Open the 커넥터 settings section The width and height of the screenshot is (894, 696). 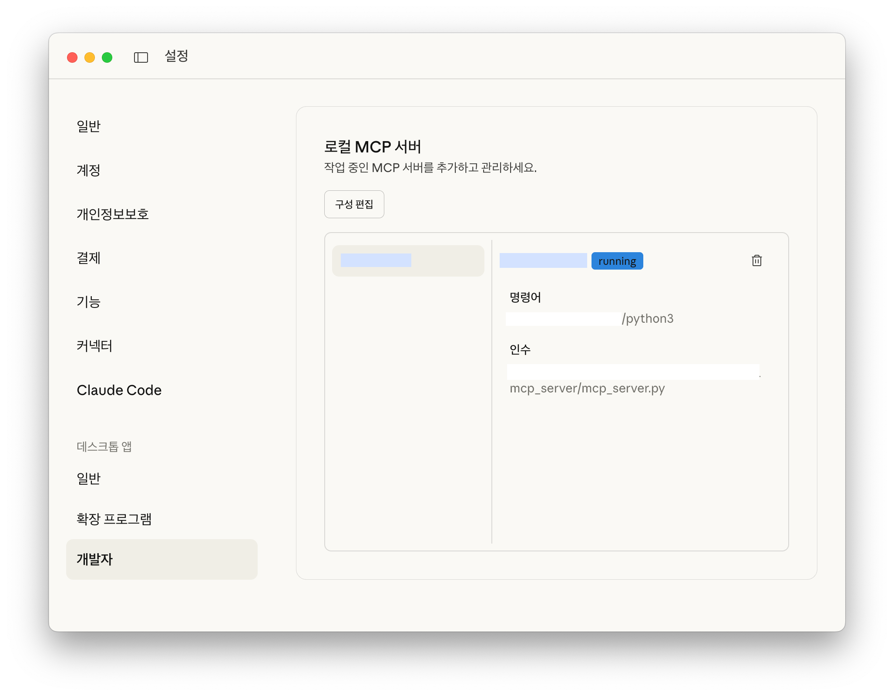pyautogui.click(x=94, y=346)
